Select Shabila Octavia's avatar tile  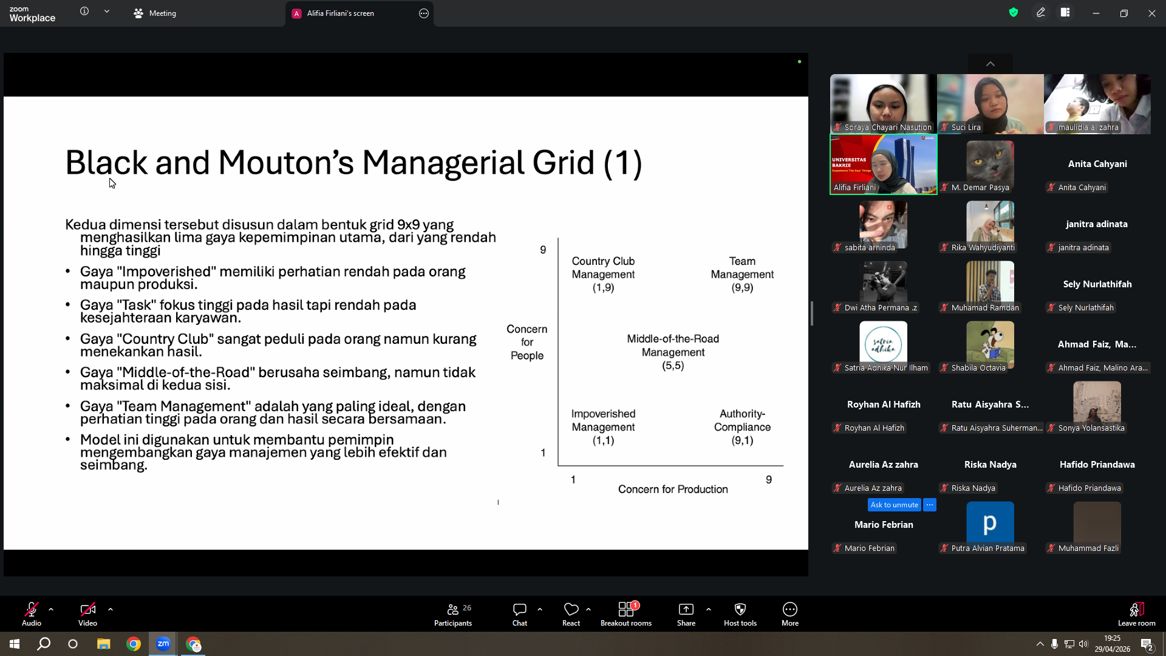pos(990,344)
